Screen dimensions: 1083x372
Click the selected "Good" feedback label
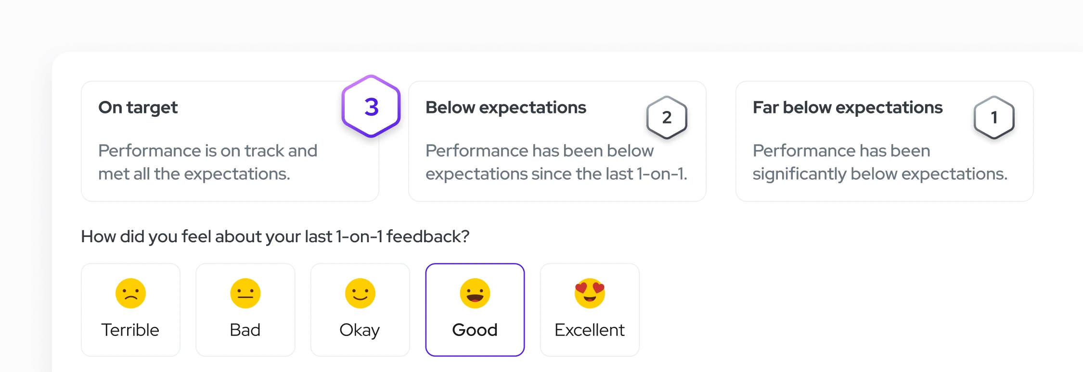[x=475, y=330]
